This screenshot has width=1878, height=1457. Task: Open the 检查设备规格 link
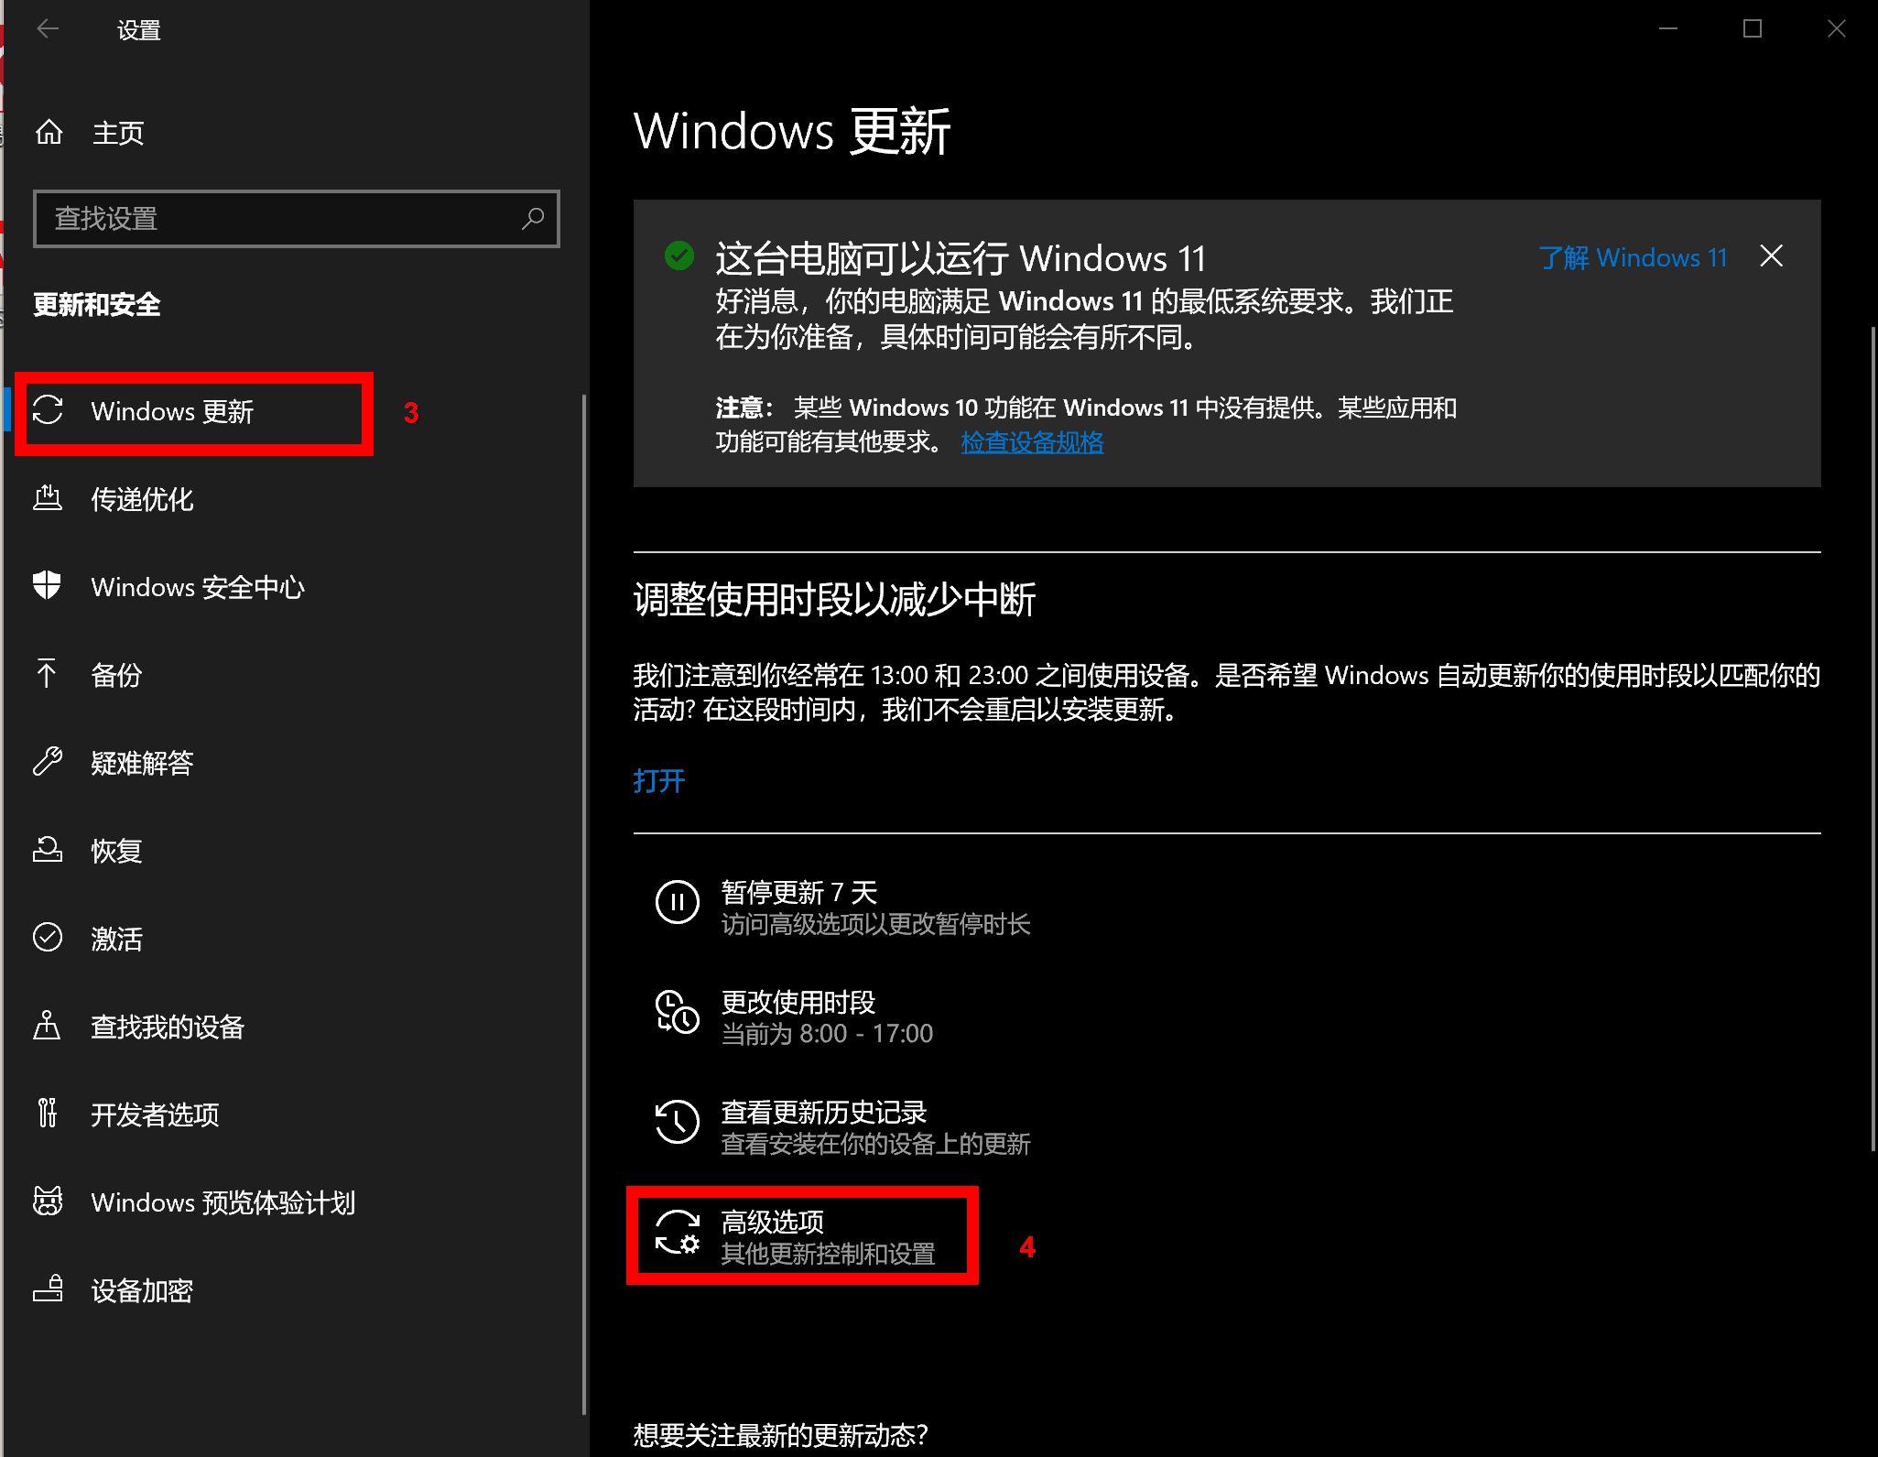click(1032, 442)
